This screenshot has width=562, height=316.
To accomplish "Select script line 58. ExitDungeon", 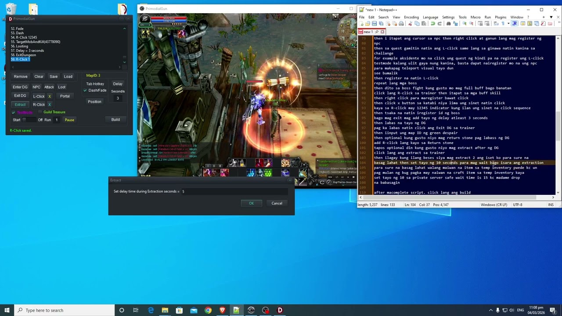I will tap(23, 55).
